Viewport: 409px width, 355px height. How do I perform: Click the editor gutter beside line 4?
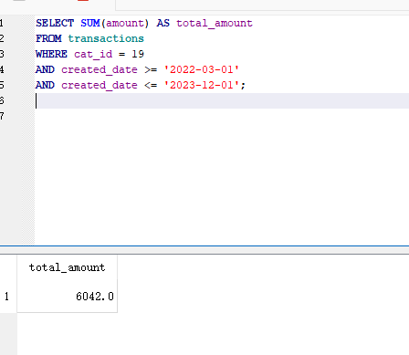(x=27, y=69)
